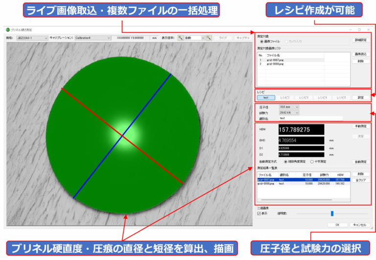
Task: Toggle the 表示 binary image checkbox
Action: (x=259, y=213)
